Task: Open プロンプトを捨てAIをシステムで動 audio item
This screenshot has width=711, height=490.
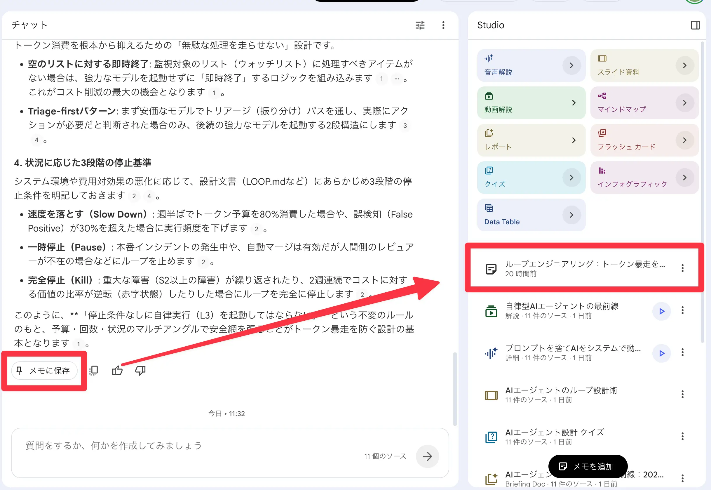Action: (x=573, y=353)
